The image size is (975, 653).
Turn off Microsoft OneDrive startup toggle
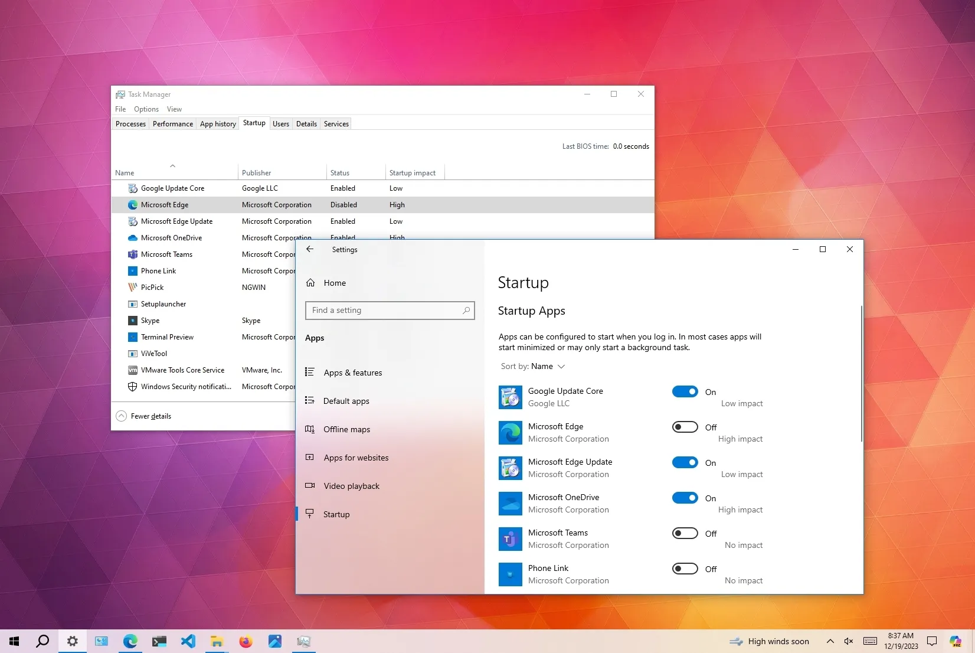[685, 498]
